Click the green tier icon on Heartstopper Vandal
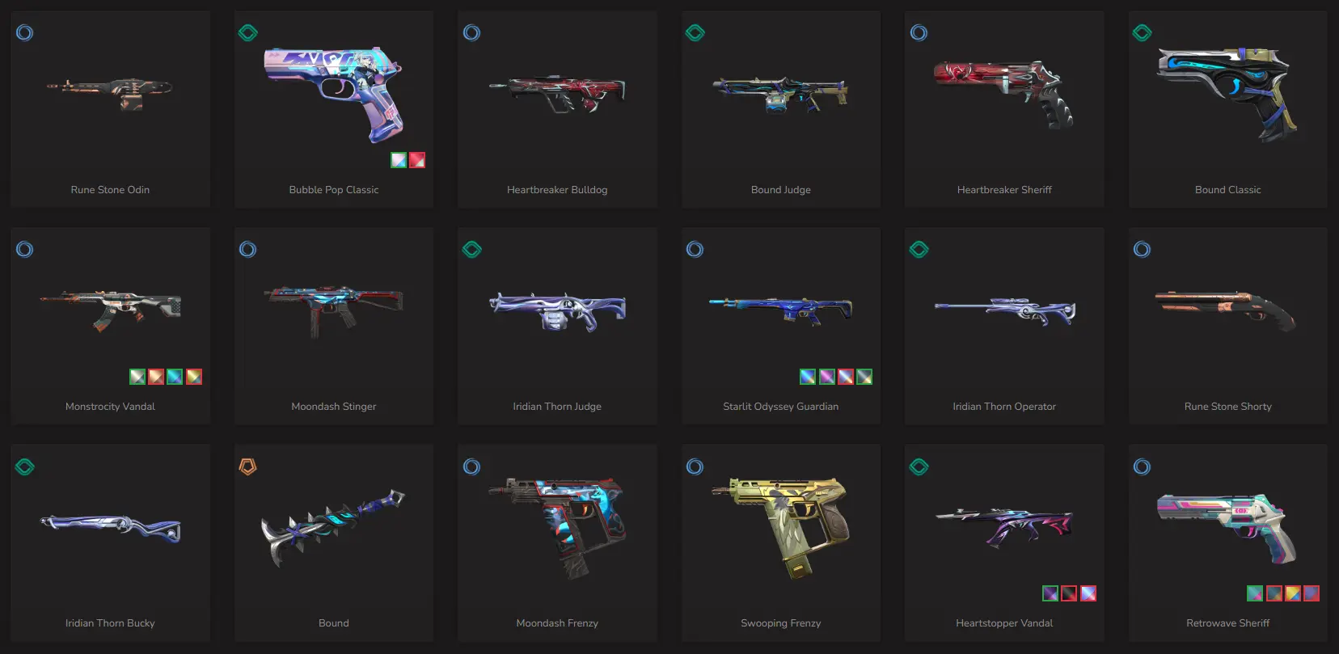 pyautogui.click(x=919, y=466)
